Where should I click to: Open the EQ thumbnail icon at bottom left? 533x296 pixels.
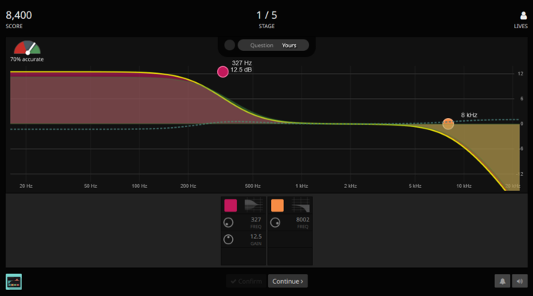[14, 282]
